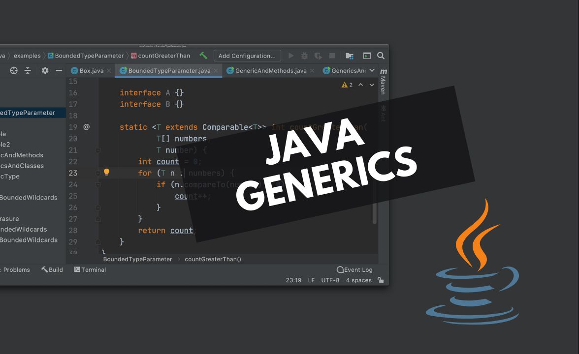Open project panel settings gear

(x=45, y=70)
